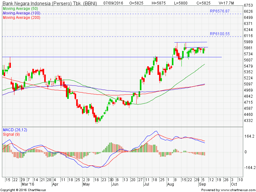Click the Copyright 2016 ChartNexus text
The height and width of the screenshot is (192, 256).
pyautogui.click(x=23, y=190)
